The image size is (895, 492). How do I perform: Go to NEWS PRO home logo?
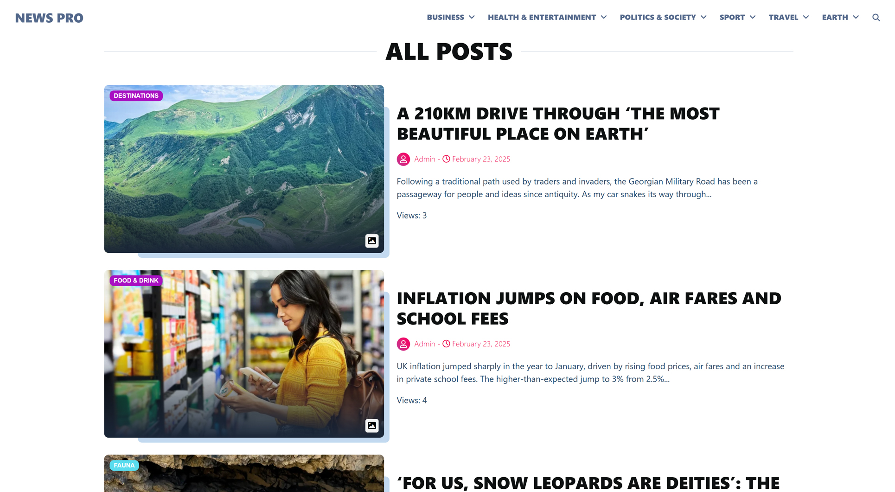tap(49, 18)
